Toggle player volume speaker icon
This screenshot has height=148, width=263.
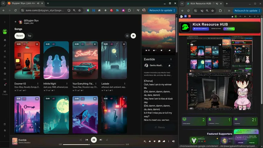click(x=174, y=141)
